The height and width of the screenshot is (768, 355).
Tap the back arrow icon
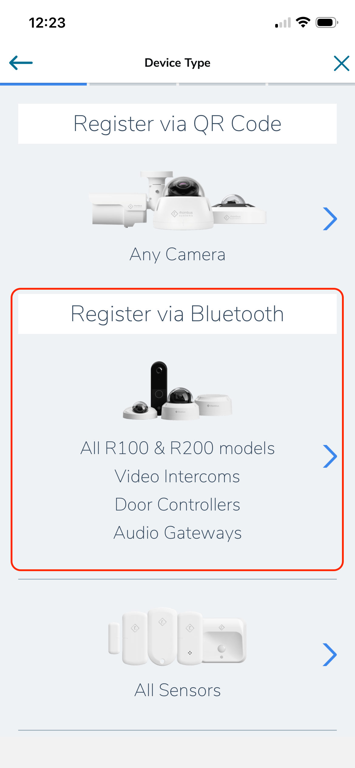[x=21, y=63]
